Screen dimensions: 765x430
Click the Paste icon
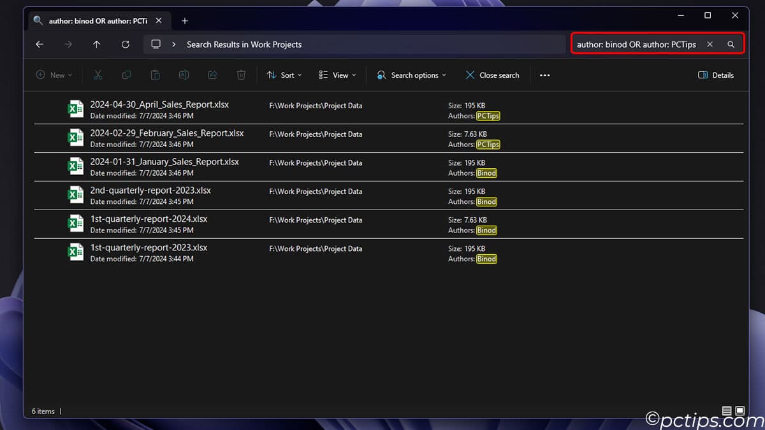click(155, 75)
